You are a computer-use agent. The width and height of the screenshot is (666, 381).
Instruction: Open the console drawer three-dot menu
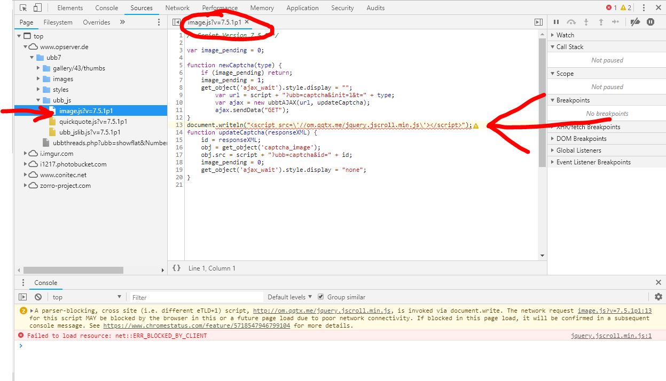(x=23, y=283)
